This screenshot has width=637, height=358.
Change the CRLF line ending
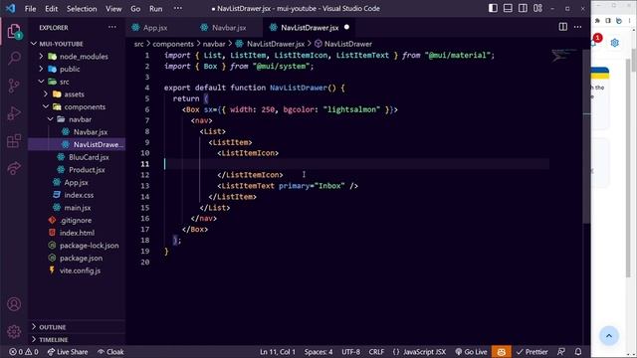(376, 352)
